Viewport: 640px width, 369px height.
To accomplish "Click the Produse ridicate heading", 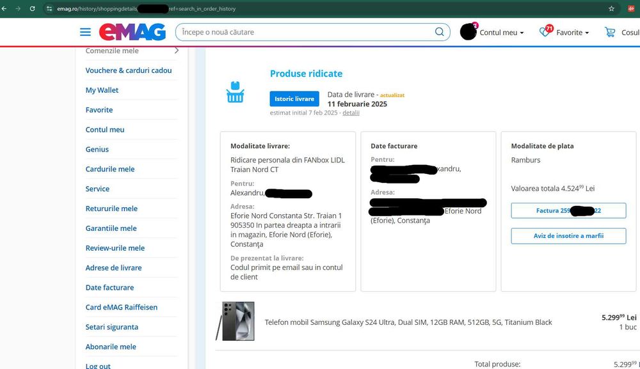I will (x=306, y=74).
